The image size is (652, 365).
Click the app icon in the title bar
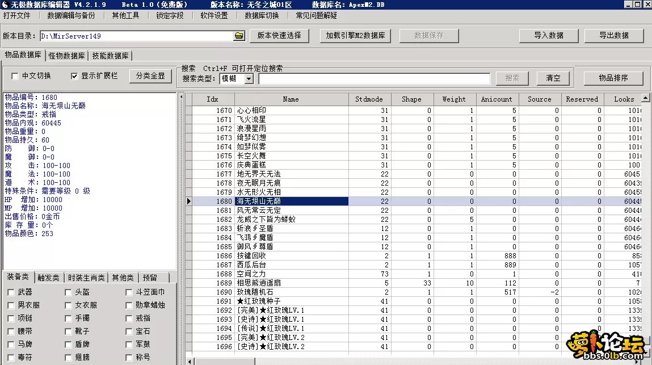click(x=5, y=5)
